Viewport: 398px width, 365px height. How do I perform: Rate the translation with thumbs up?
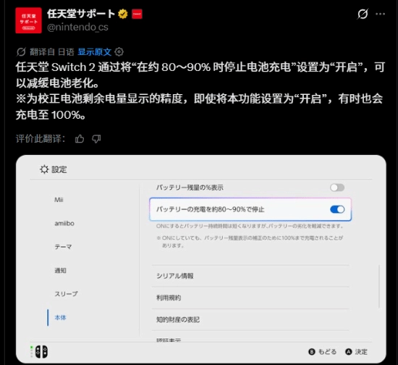click(x=80, y=138)
